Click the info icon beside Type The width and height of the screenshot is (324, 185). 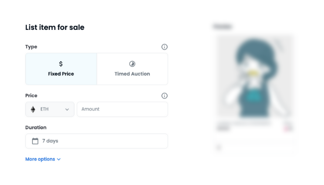pyautogui.click(x=164, y=47)
